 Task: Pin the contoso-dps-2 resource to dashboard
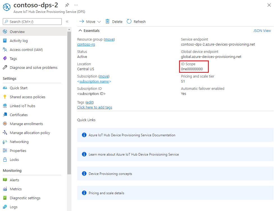click(67, 5)
